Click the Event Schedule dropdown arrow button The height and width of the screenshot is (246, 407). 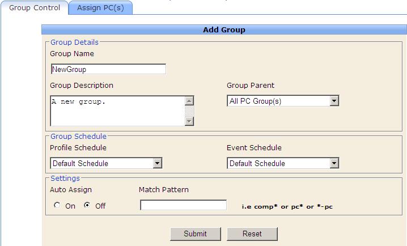pyautogui.click(x=334, y=163)
